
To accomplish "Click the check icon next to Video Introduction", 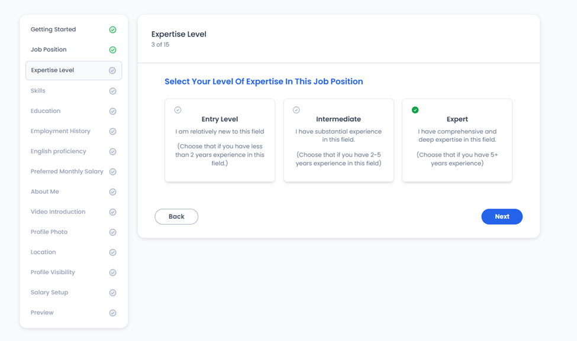I will click(112, 212).
